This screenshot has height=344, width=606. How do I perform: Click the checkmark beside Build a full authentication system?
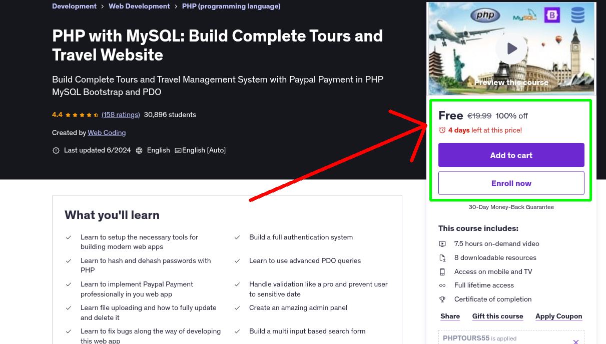coord(237,237)
